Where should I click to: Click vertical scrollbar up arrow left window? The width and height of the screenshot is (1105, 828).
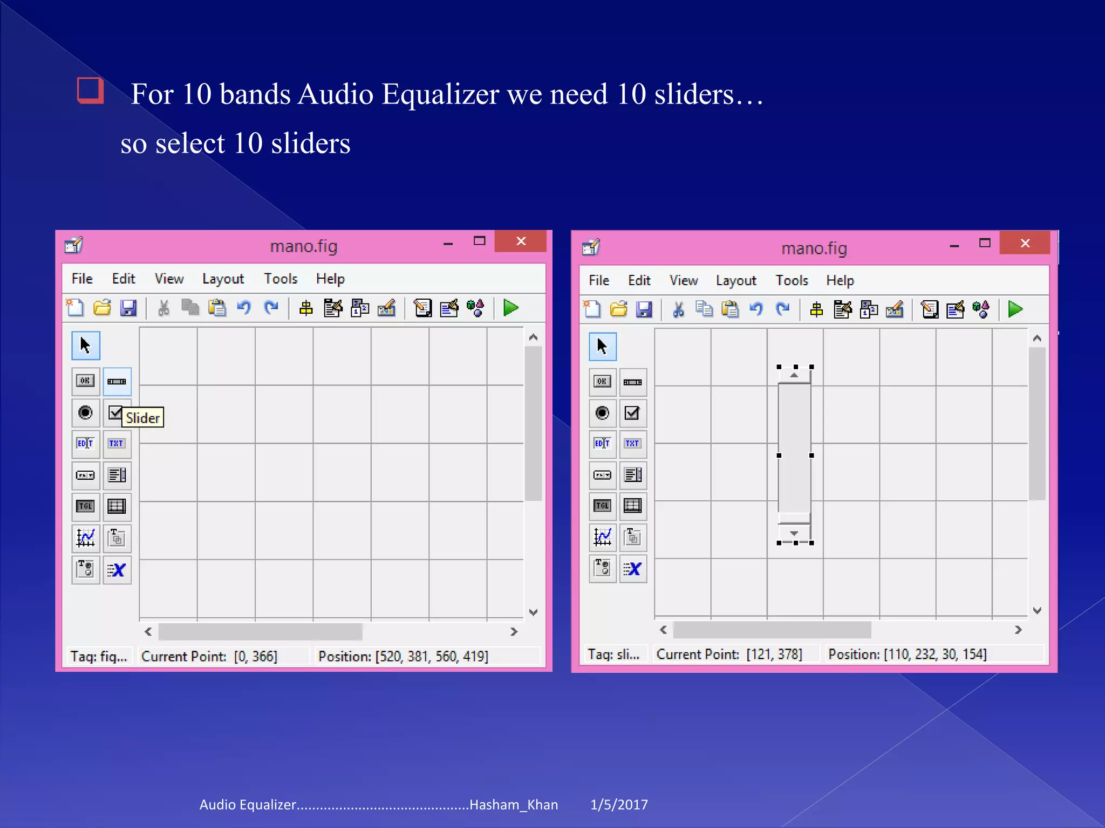click(x=533, y=337)
